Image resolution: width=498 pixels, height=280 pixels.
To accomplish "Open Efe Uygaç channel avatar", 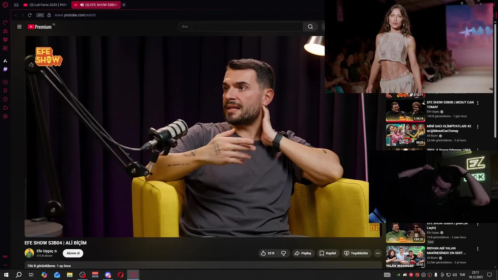I will pyautogui.click(x=29, y=253).
